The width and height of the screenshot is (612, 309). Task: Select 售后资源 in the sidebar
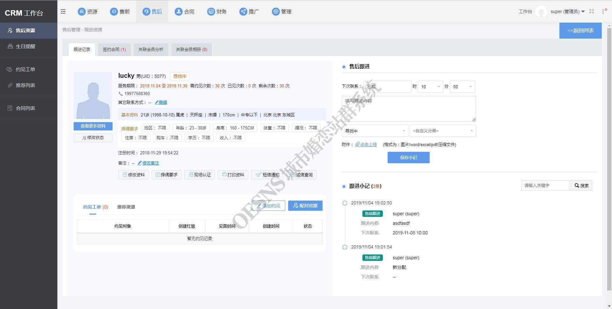pyautogui.click(x=29, y=31)
